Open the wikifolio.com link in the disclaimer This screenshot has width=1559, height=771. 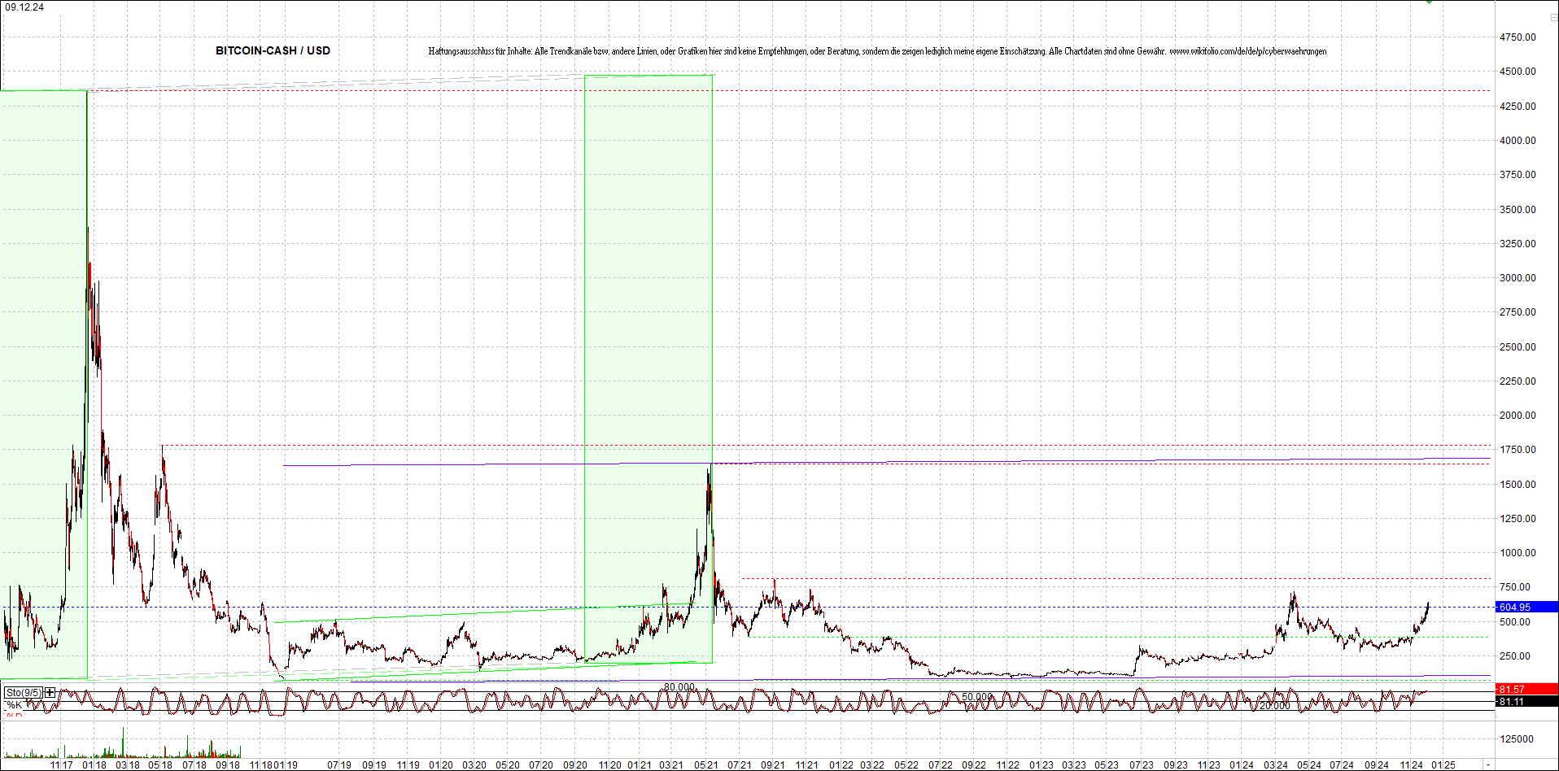pos(1248,51)
